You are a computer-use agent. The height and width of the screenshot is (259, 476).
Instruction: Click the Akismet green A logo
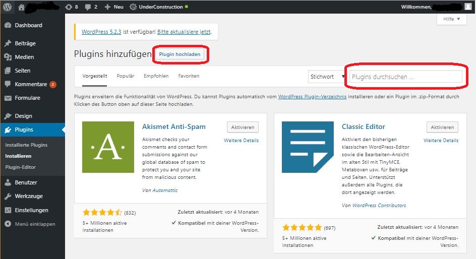point(108,147)
